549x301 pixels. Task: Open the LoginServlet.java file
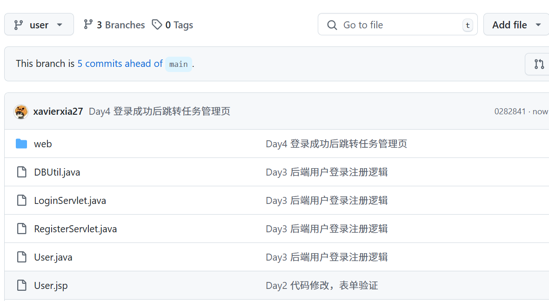coord(70,201)
